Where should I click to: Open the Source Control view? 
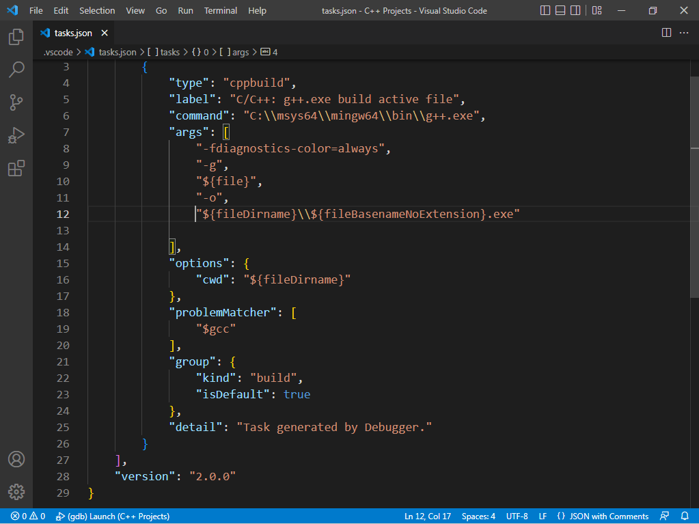16,102
